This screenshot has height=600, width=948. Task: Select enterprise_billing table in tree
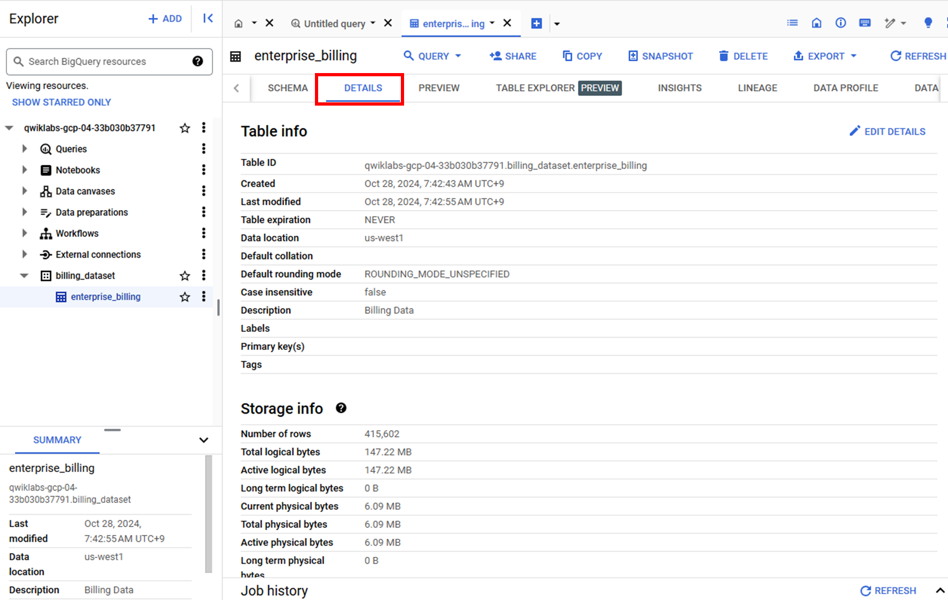click(106, 297)
